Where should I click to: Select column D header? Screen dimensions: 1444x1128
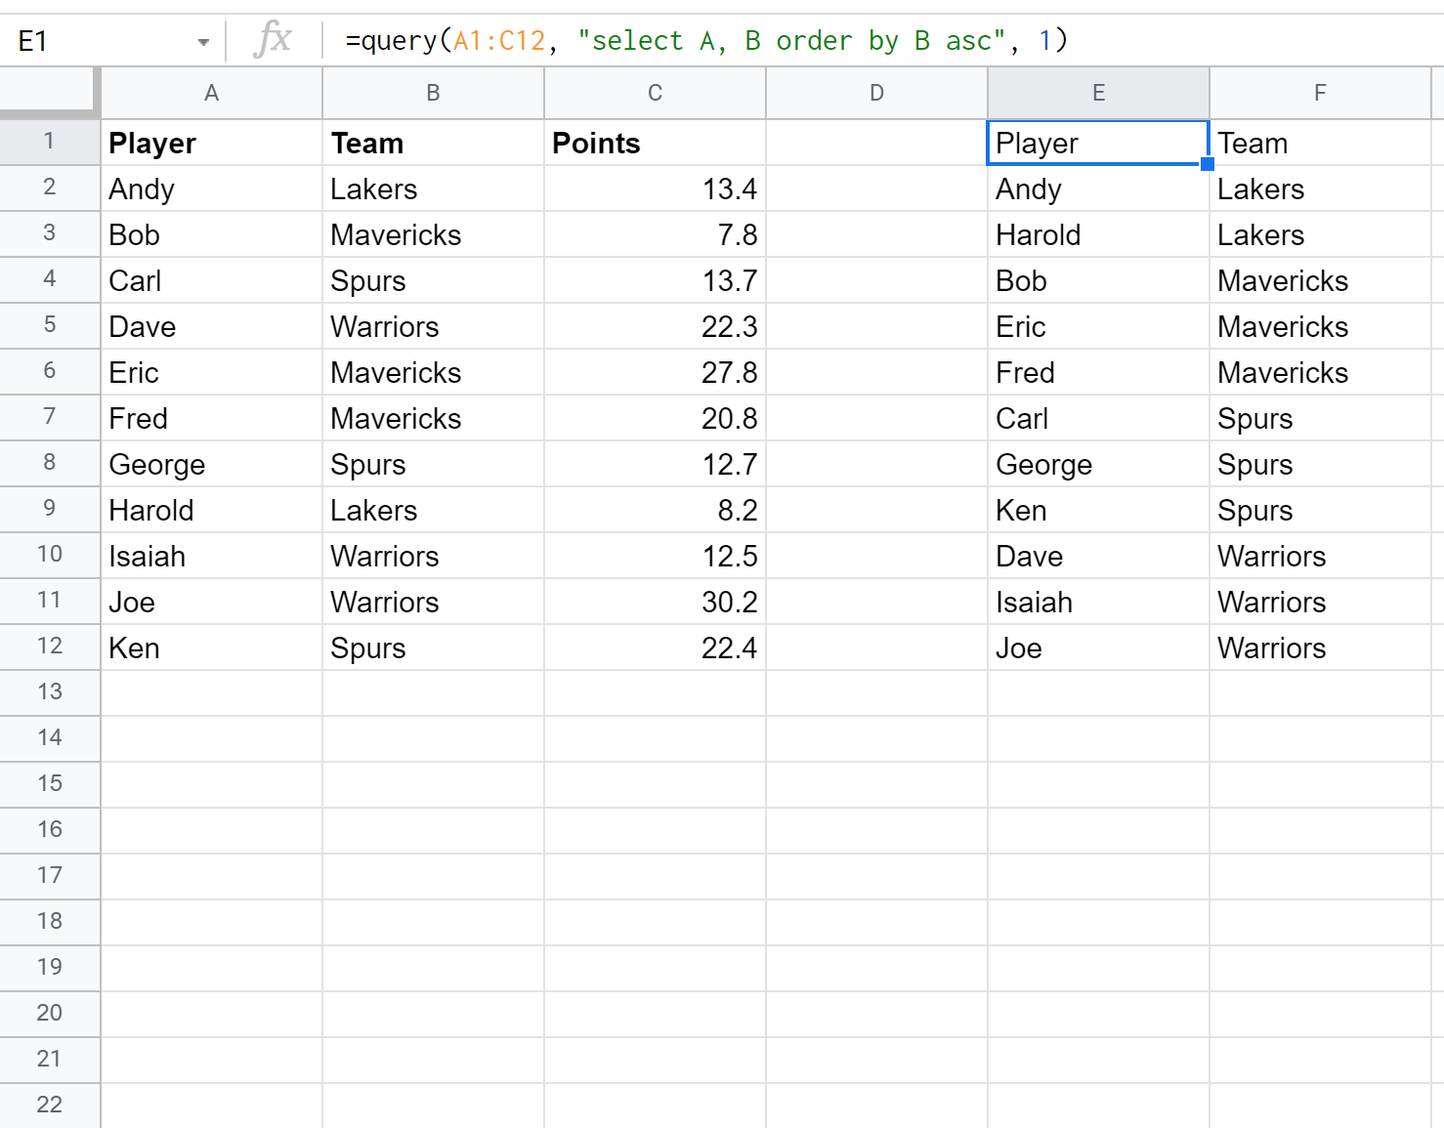876,93
